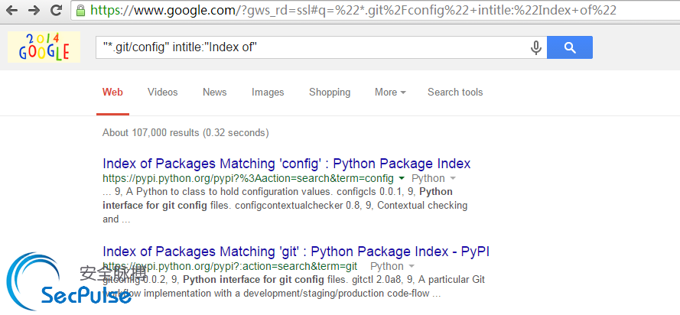Expand green arrow beside term=config URL
Image resolution: width=680 pixels, height=315 pixels.
401,178
